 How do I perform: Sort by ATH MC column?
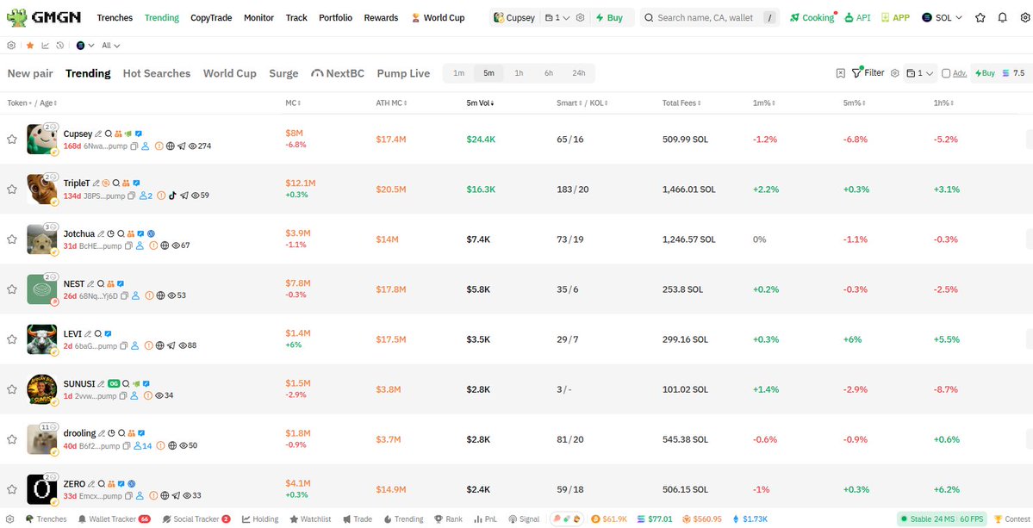tap(391, 102)
